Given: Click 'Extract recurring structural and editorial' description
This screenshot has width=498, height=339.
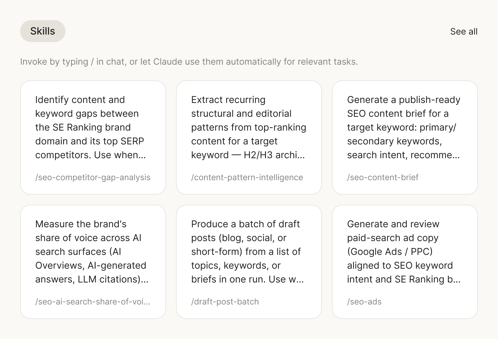Looking at the screenshot, I should coord(249,127).
